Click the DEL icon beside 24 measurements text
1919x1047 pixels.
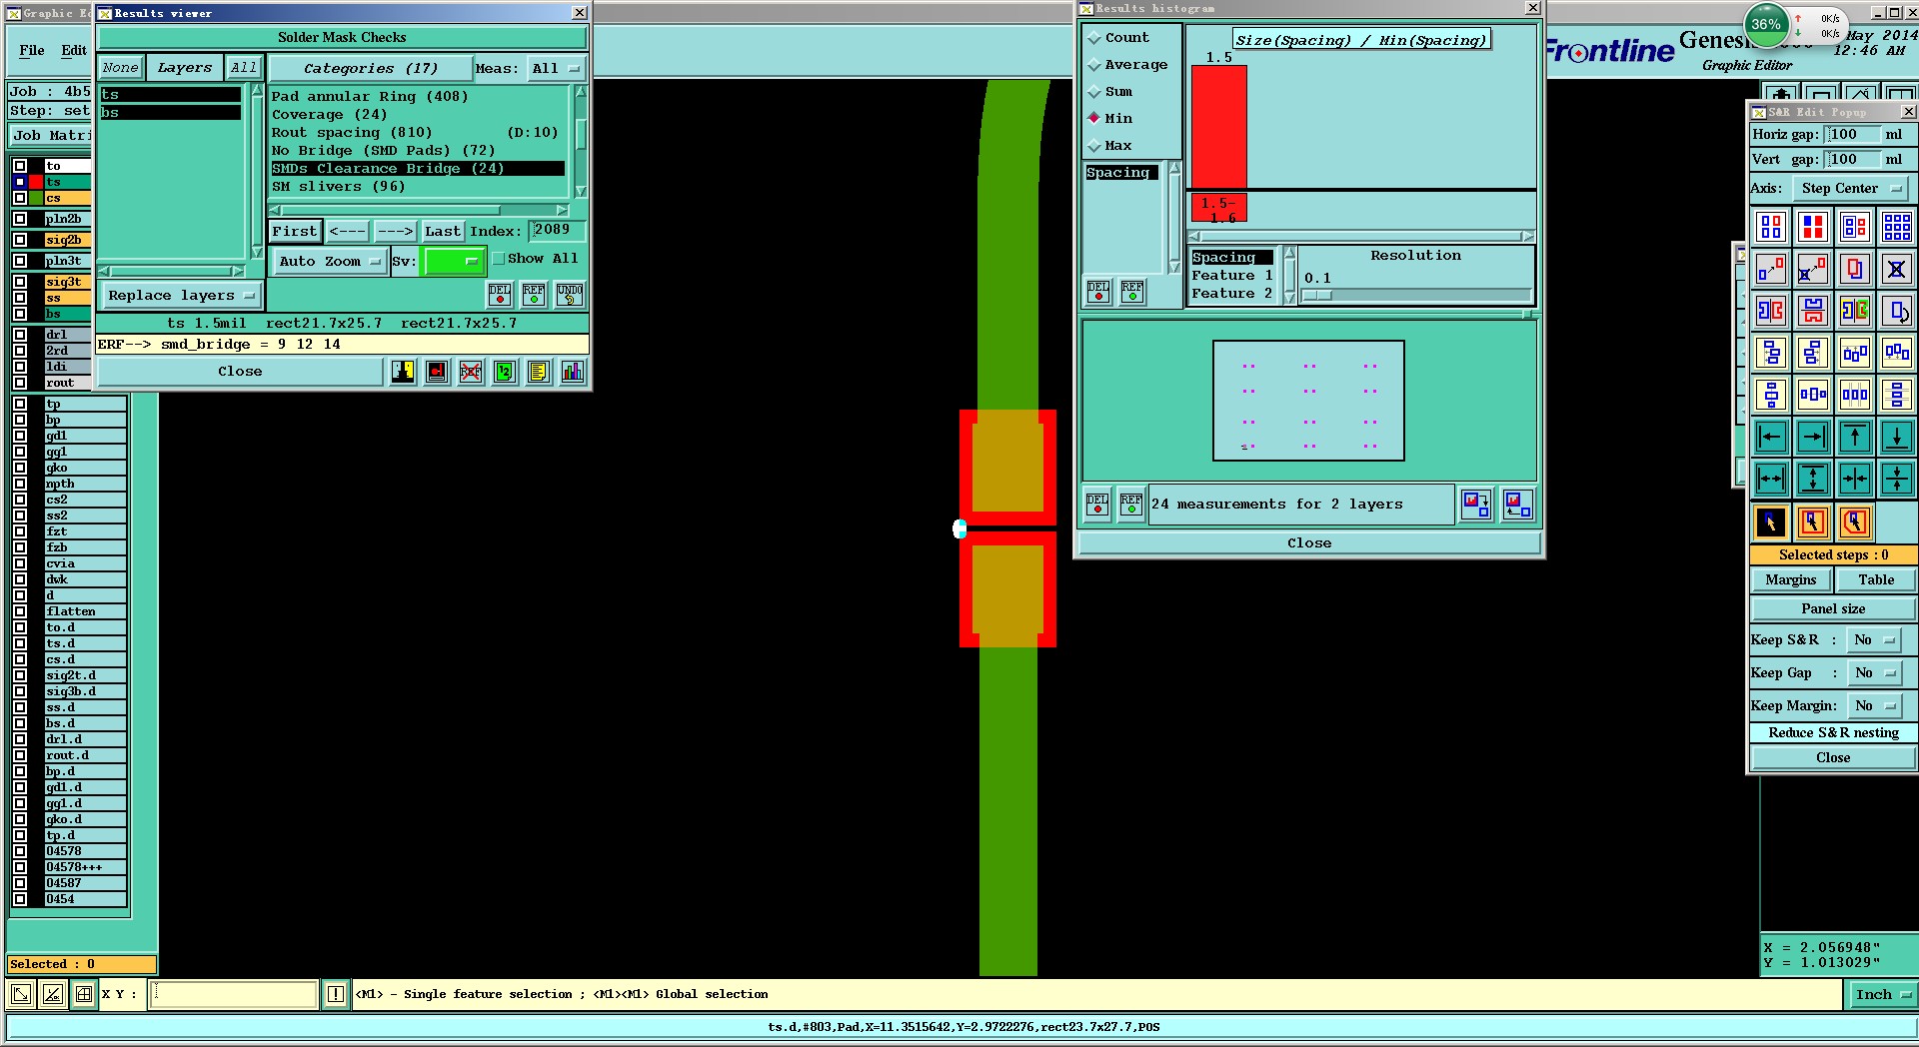1097,505
